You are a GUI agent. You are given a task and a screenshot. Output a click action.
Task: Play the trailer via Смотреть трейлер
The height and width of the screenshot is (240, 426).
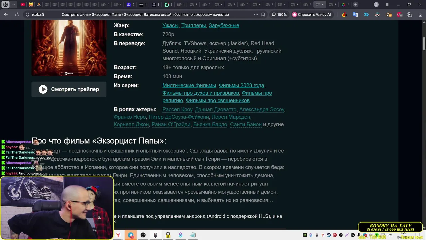coord(69,89)
